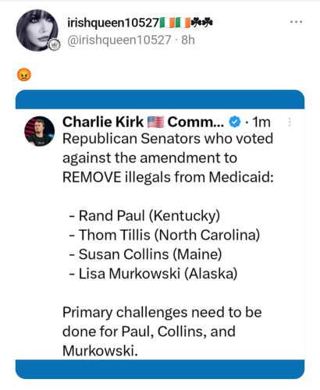
Task: Open Charlie Kirk's profile picture
Action: tap(40, 131)
